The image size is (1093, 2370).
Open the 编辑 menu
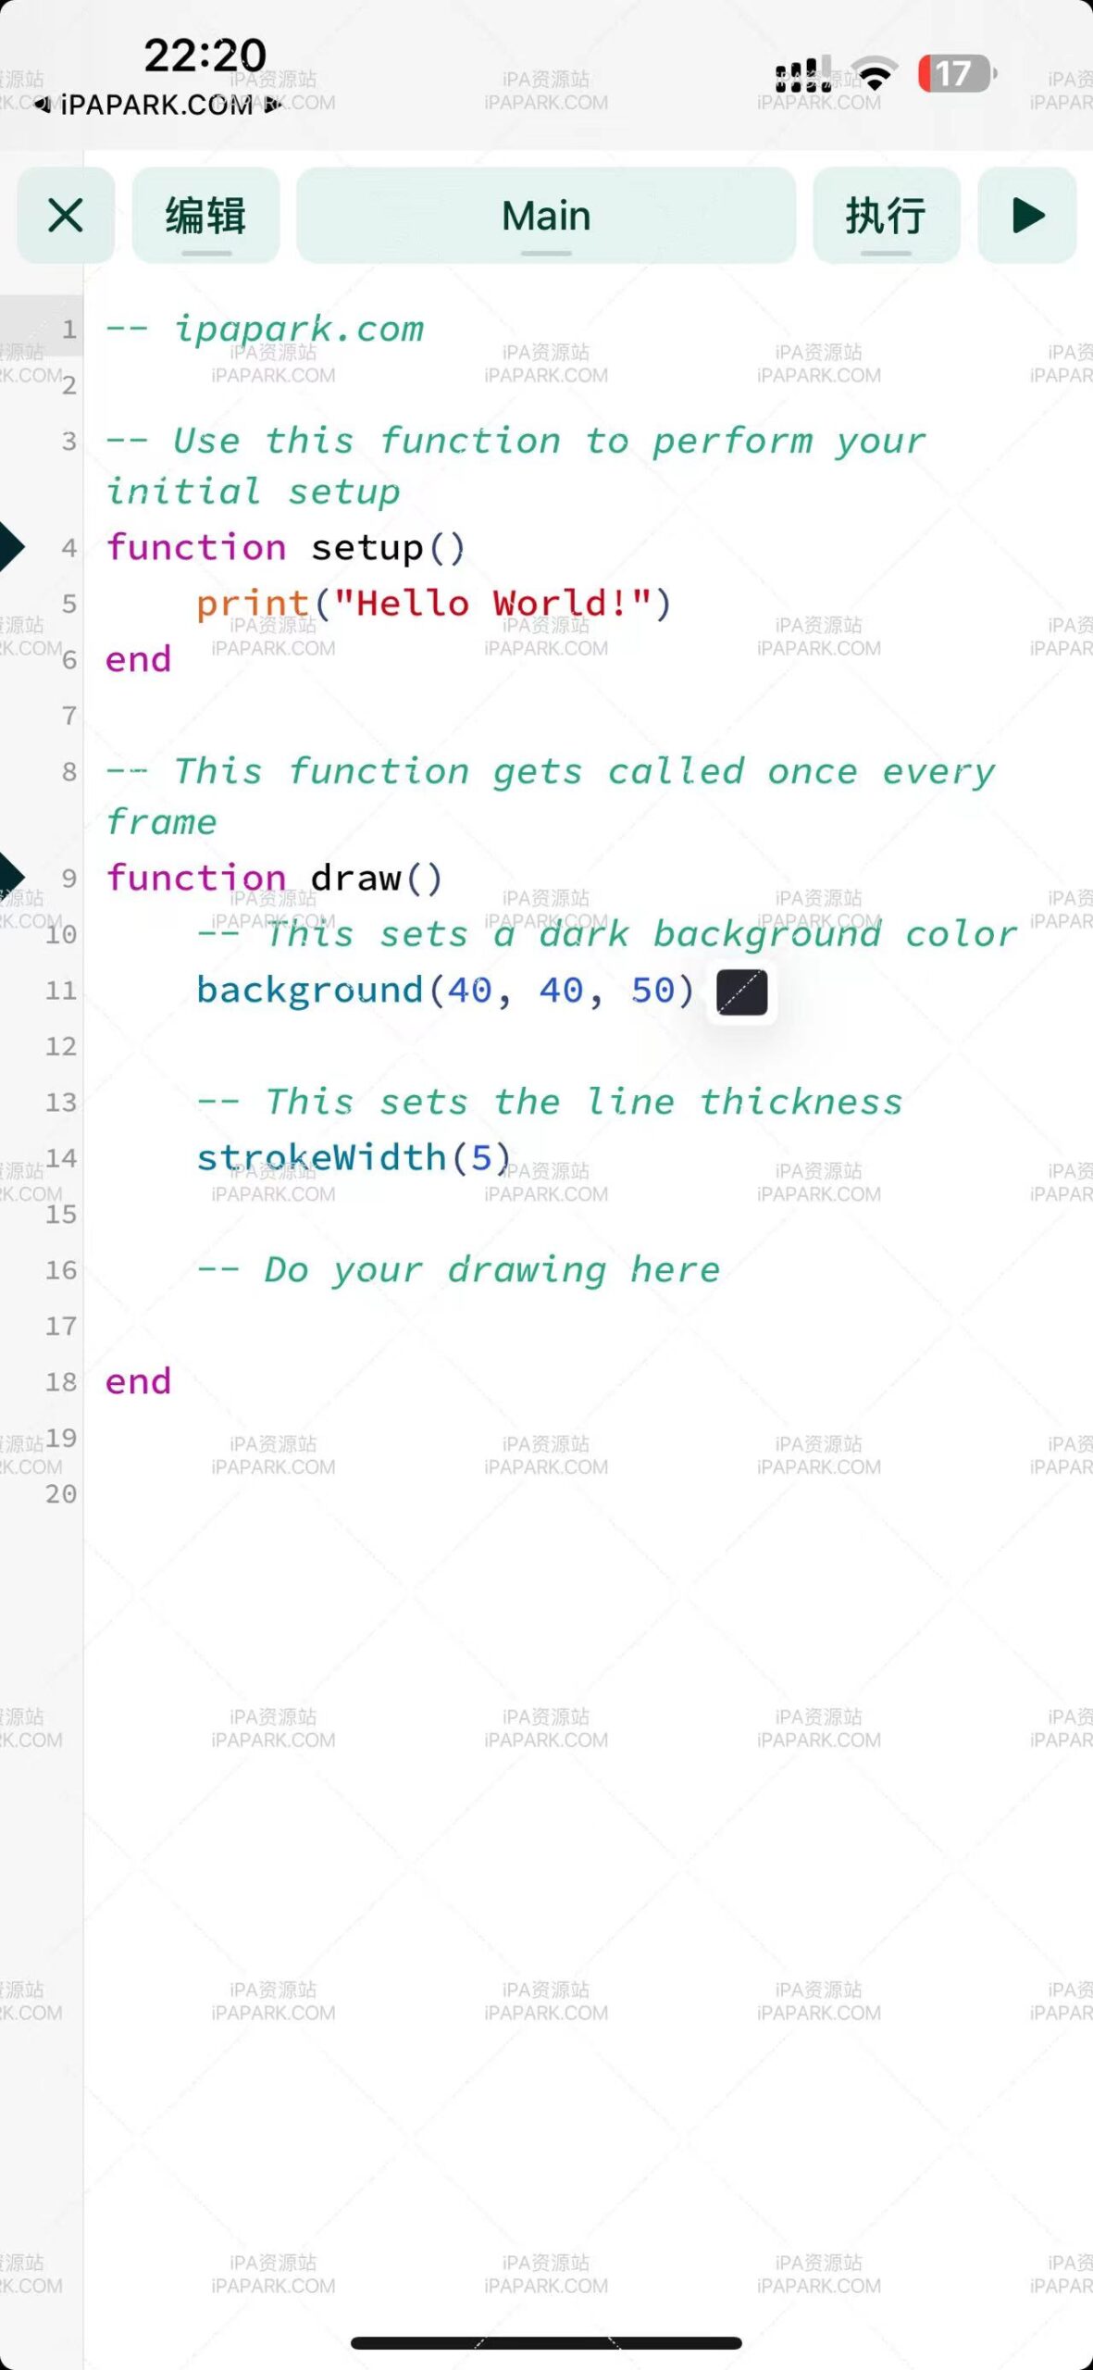[x=205, y=216]
